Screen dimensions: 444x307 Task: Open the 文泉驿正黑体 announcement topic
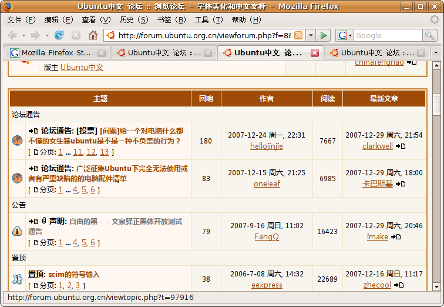pos(105,226)
